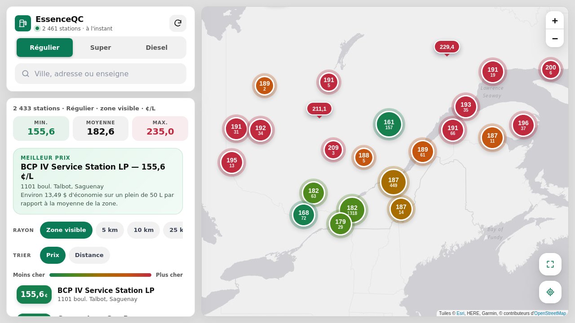Switch to the Diesel fuel tab
This screenshot has height=323, width=575.
point(157,48)
